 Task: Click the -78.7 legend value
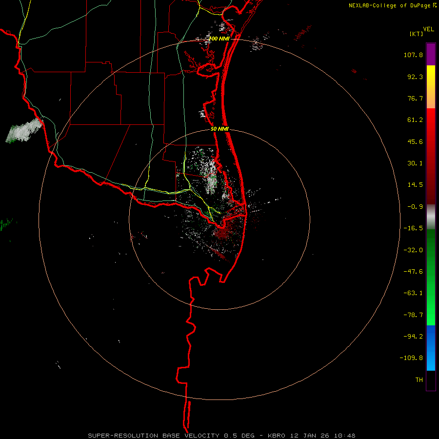413,315
